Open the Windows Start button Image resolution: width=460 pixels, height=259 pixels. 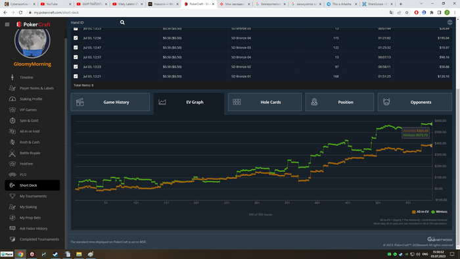click(x=7, y=254)
